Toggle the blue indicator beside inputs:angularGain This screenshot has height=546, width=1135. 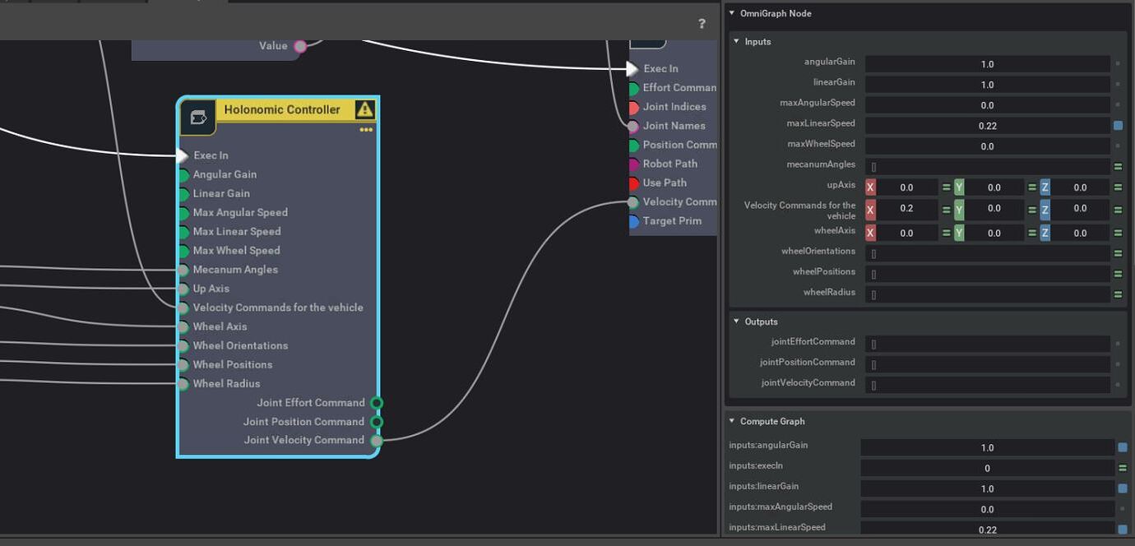[x=1122, y=447]
